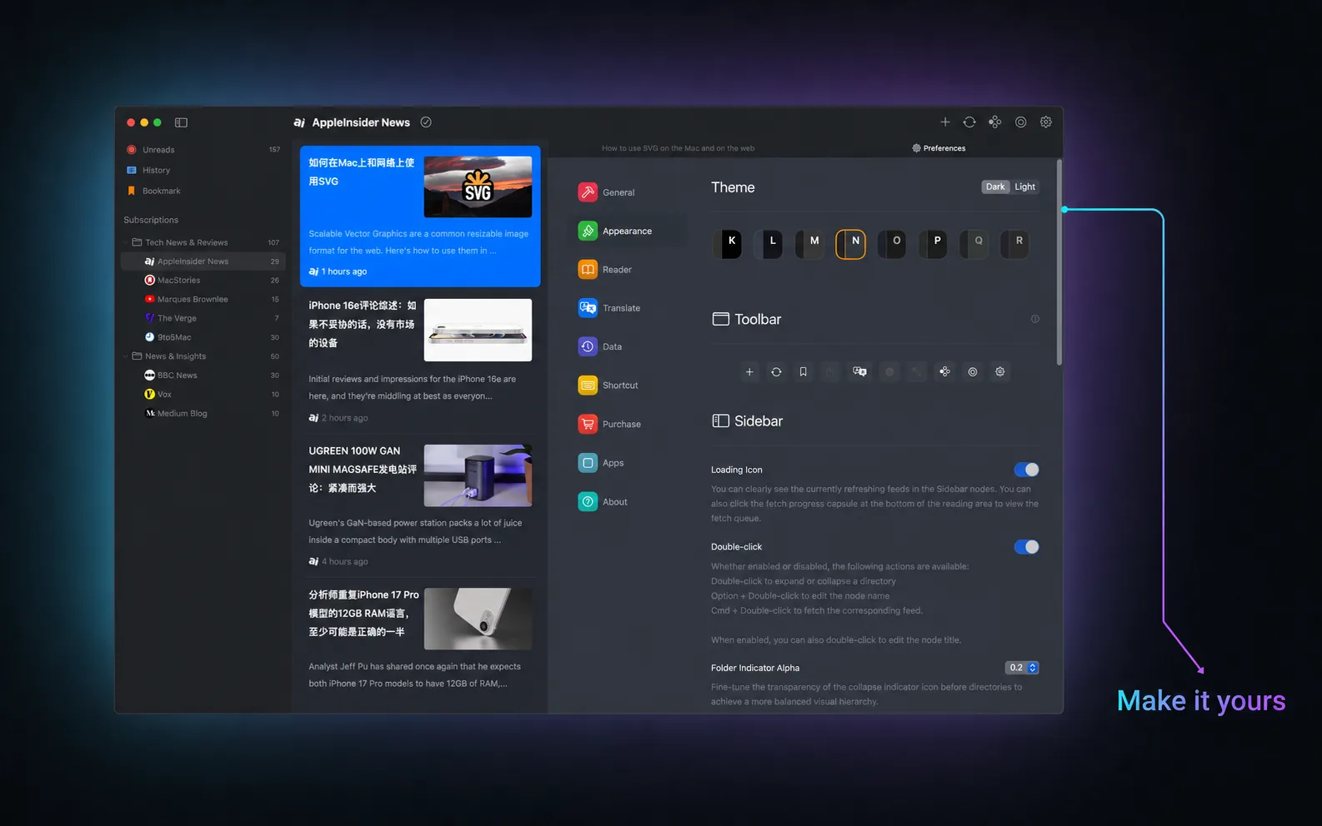This screenshot has width=1322, height=826.
Task: Click the preferences pane vertical scrollbar
Action: (1059, 262)
